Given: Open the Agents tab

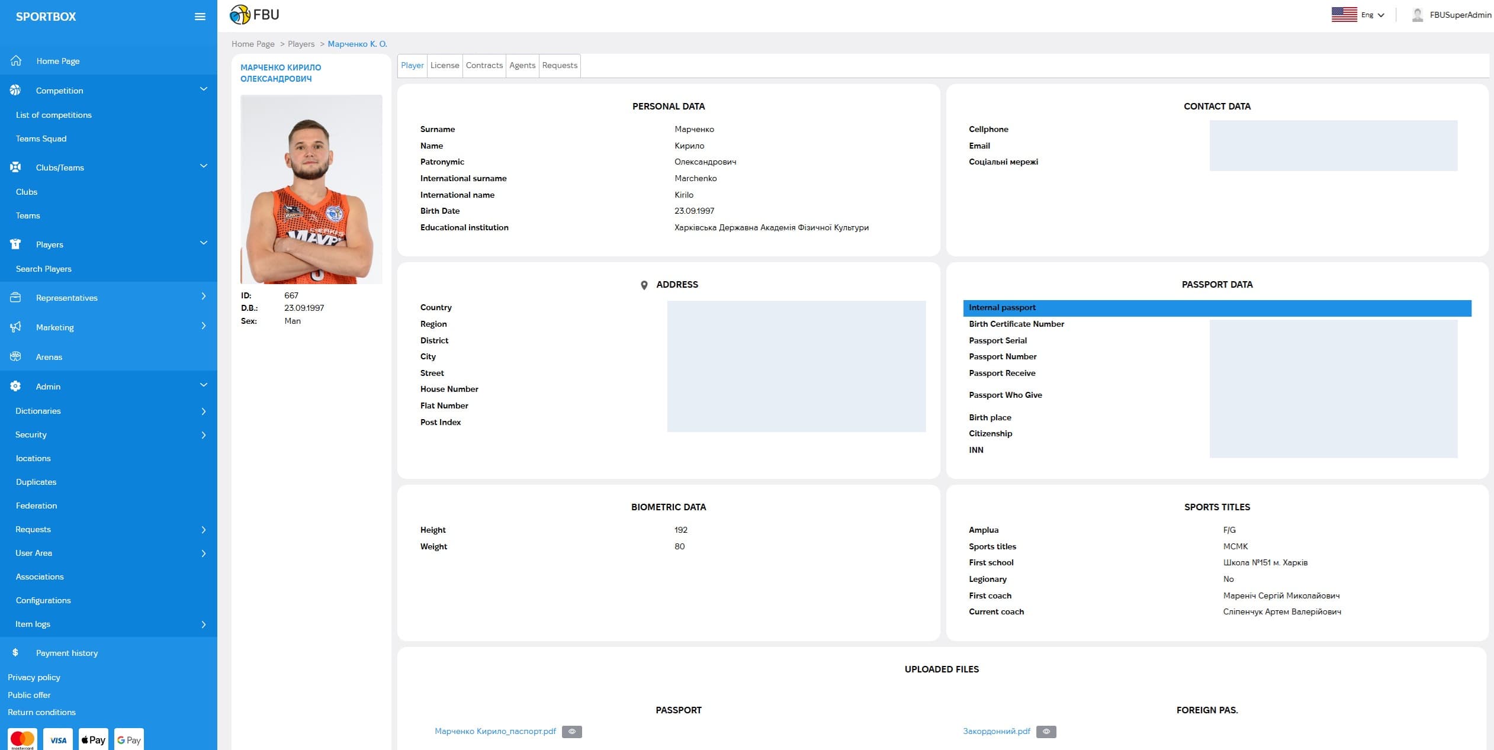Looking at the screenshot, I should point(522,65).
